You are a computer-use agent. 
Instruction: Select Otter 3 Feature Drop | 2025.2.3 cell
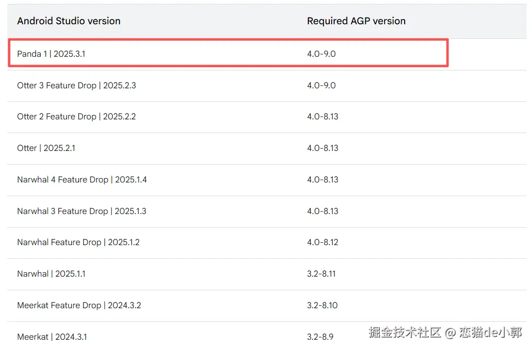76,85
